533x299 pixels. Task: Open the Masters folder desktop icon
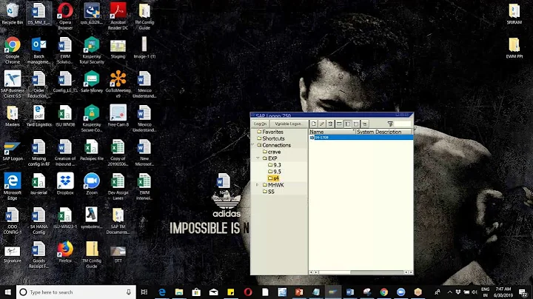pos(13,116)
